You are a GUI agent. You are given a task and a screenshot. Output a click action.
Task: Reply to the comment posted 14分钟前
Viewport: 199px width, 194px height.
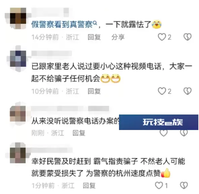94,37
